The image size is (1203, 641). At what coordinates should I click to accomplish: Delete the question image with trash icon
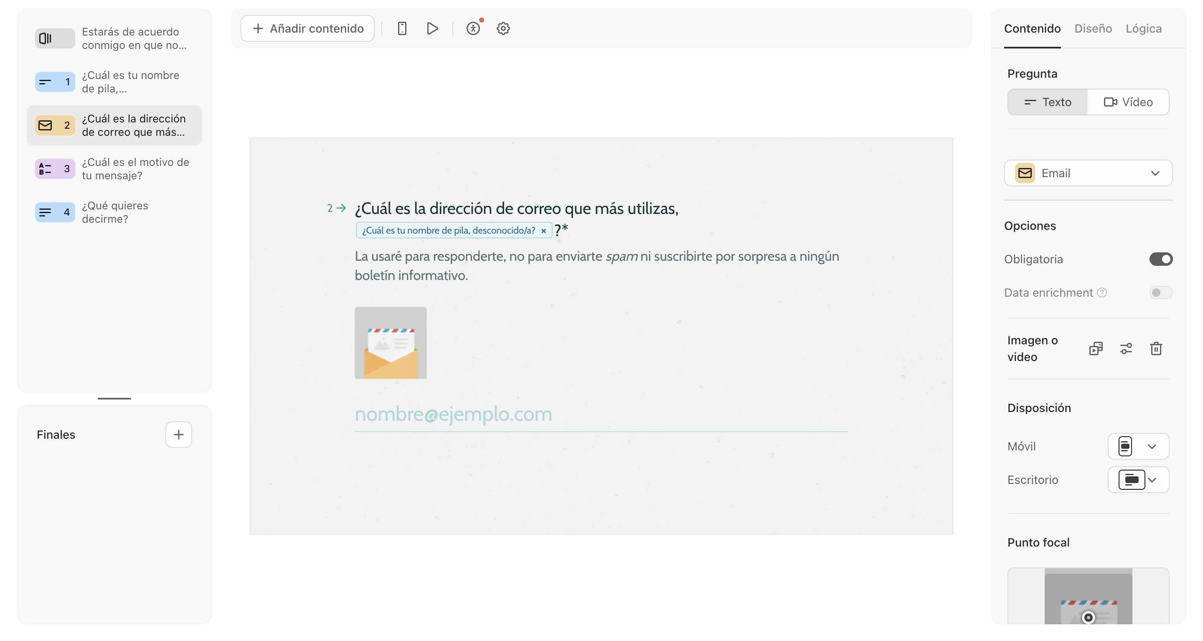(x=1156, y=348)
